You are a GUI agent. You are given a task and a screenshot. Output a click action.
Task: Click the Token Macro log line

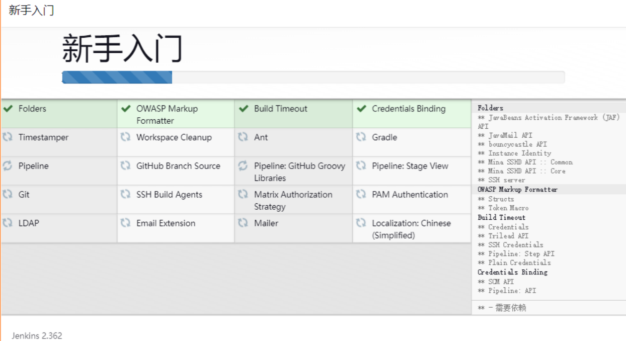point(503,208)
